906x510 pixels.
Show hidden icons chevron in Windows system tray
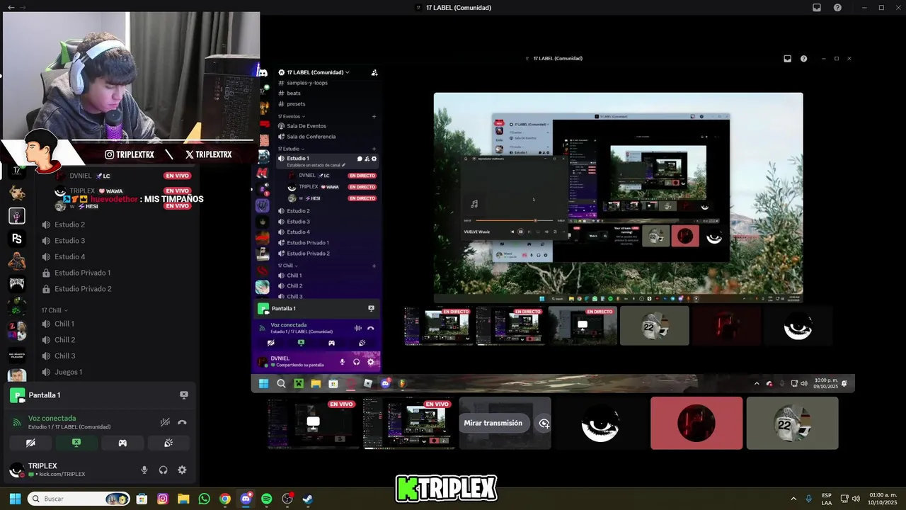[793, 499]
